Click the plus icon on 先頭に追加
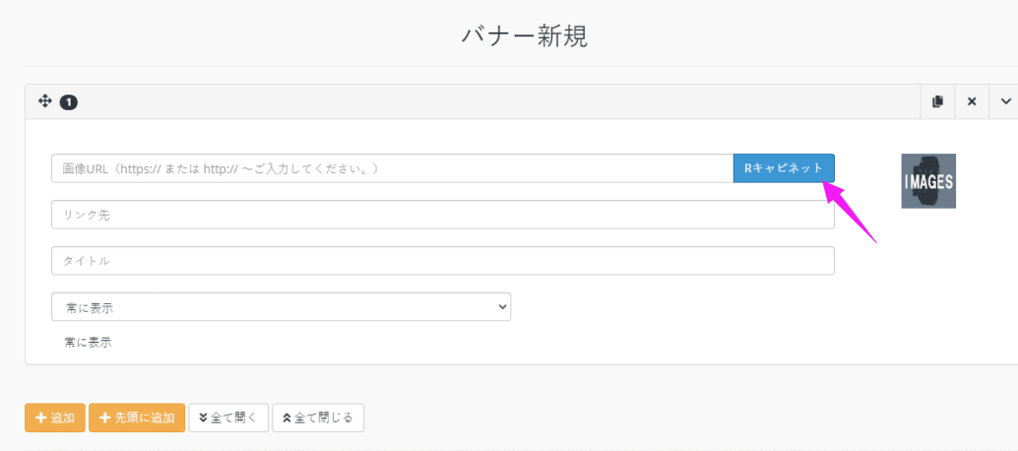Image resolution: width=1018 pixels, height=451 pixels. pos(104,418)
